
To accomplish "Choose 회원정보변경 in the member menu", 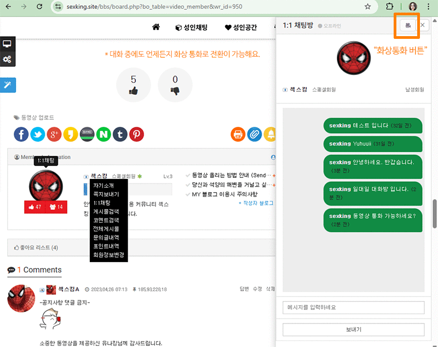I will pyautogui.click(x=108, y=255).
